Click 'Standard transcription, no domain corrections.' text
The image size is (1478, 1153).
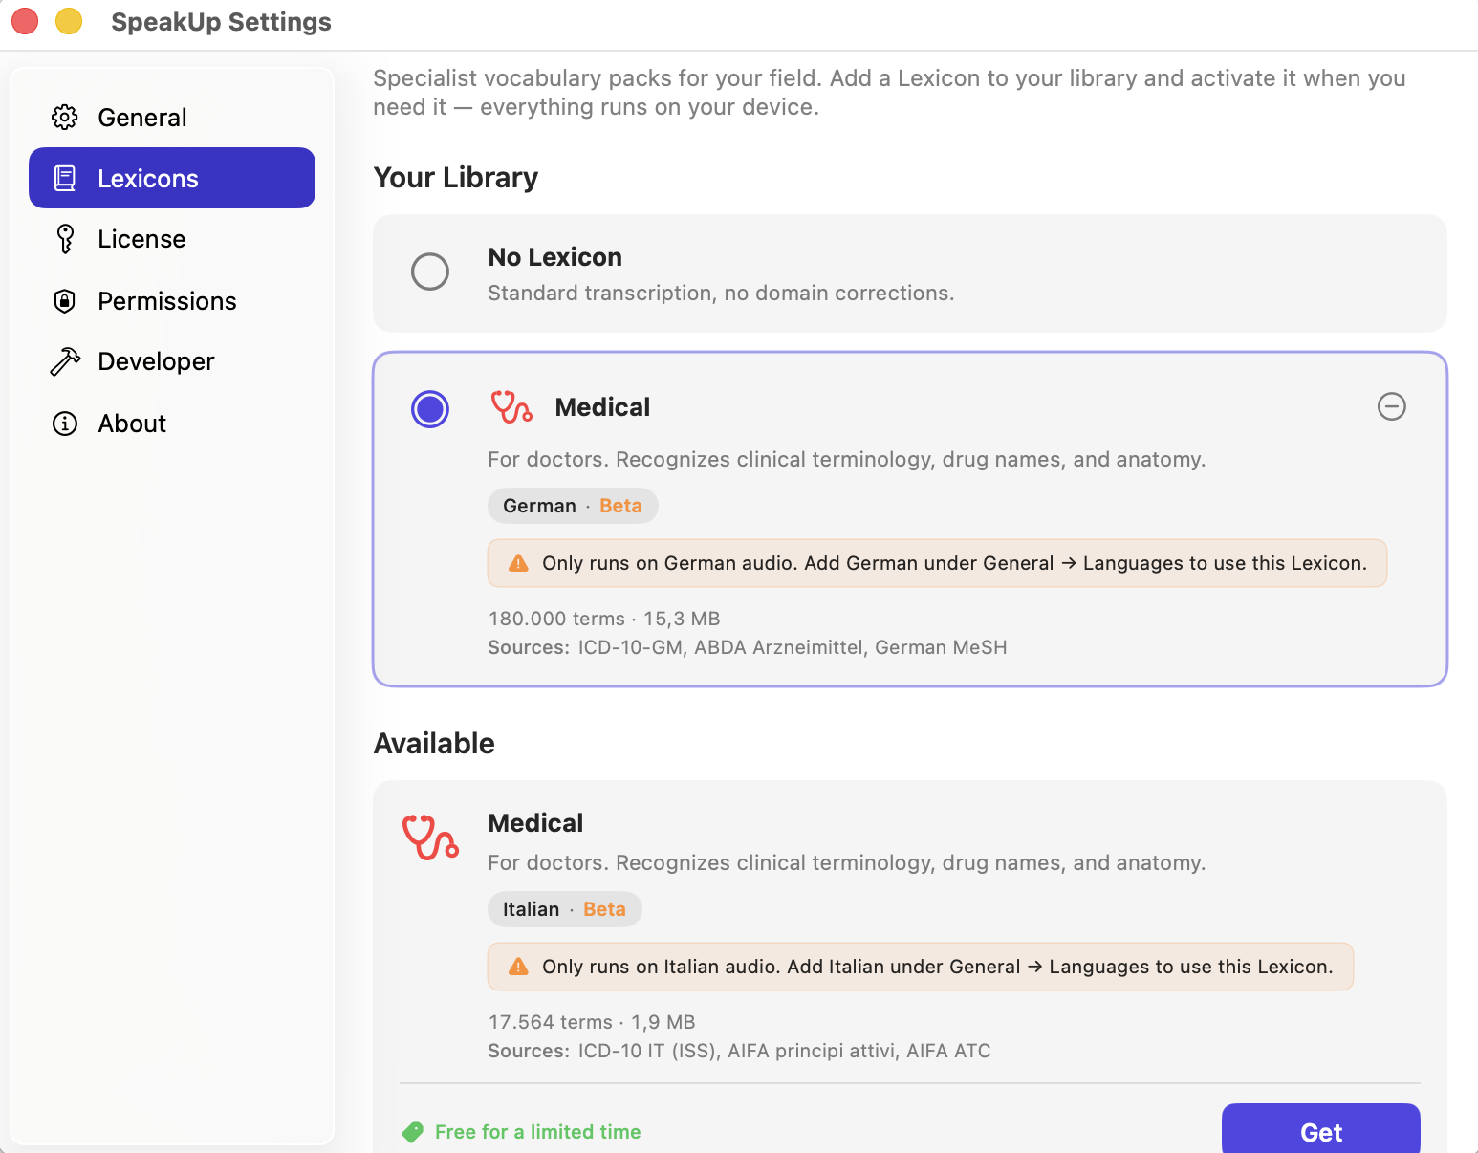(721, 293)
